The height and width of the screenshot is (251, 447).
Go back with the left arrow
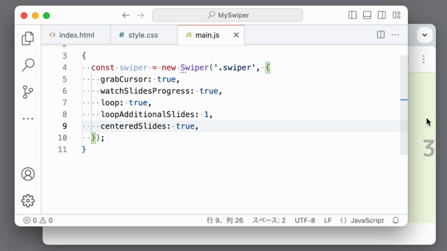pyautogui.click(x=126, y=15)
